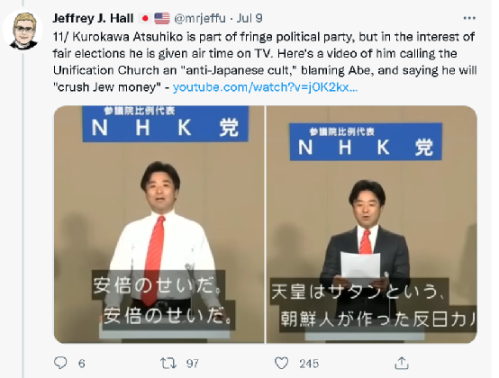Click the display name Jeffrey J. Hall

pos(93,18)
